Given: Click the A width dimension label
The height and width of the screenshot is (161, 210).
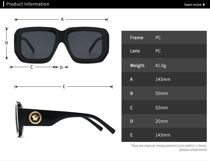Looking at the screenshot, I should tap(62, 19).
